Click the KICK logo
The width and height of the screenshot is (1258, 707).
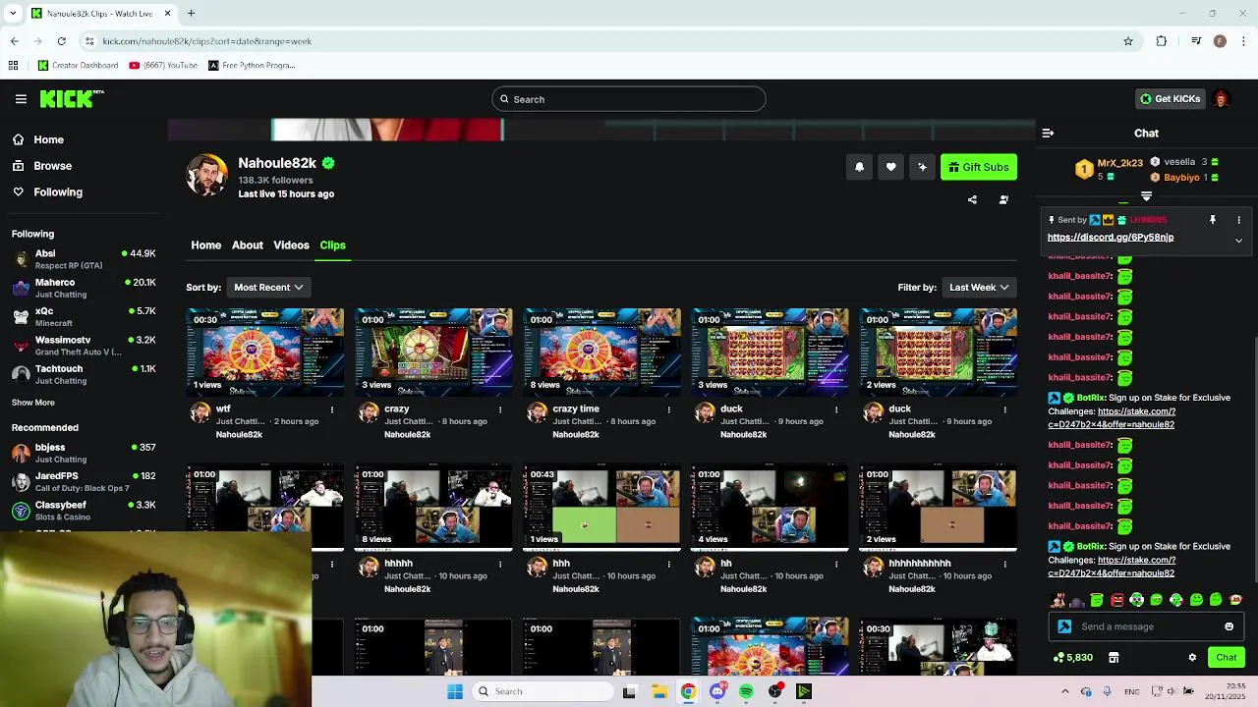(x=71, y=98)
